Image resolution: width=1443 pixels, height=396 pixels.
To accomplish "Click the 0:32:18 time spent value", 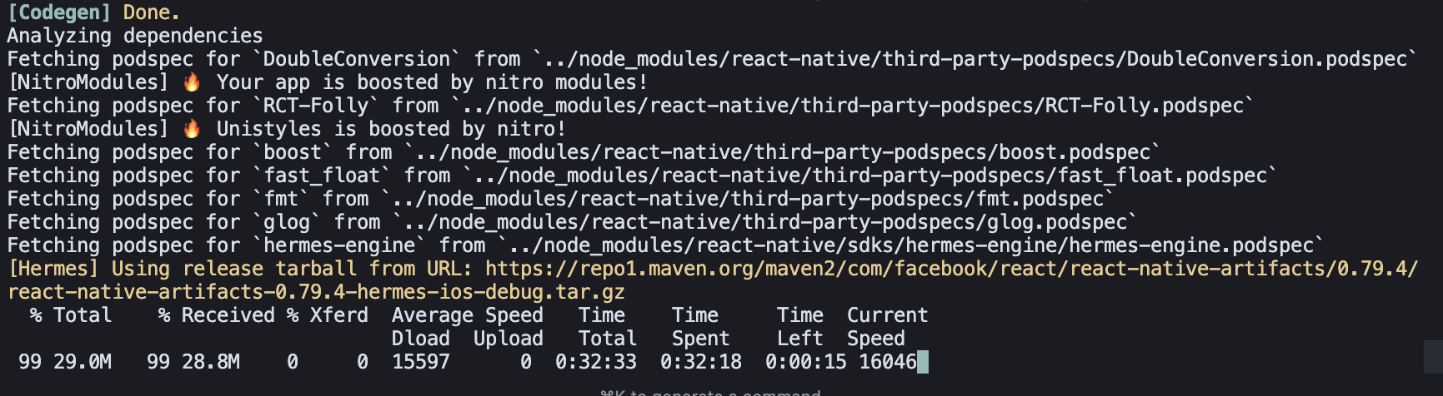I will (701, 362).
